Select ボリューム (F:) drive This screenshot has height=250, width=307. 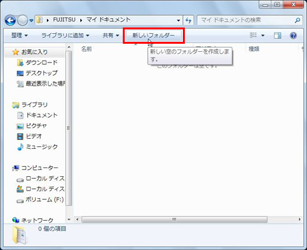tap(40, 199)
